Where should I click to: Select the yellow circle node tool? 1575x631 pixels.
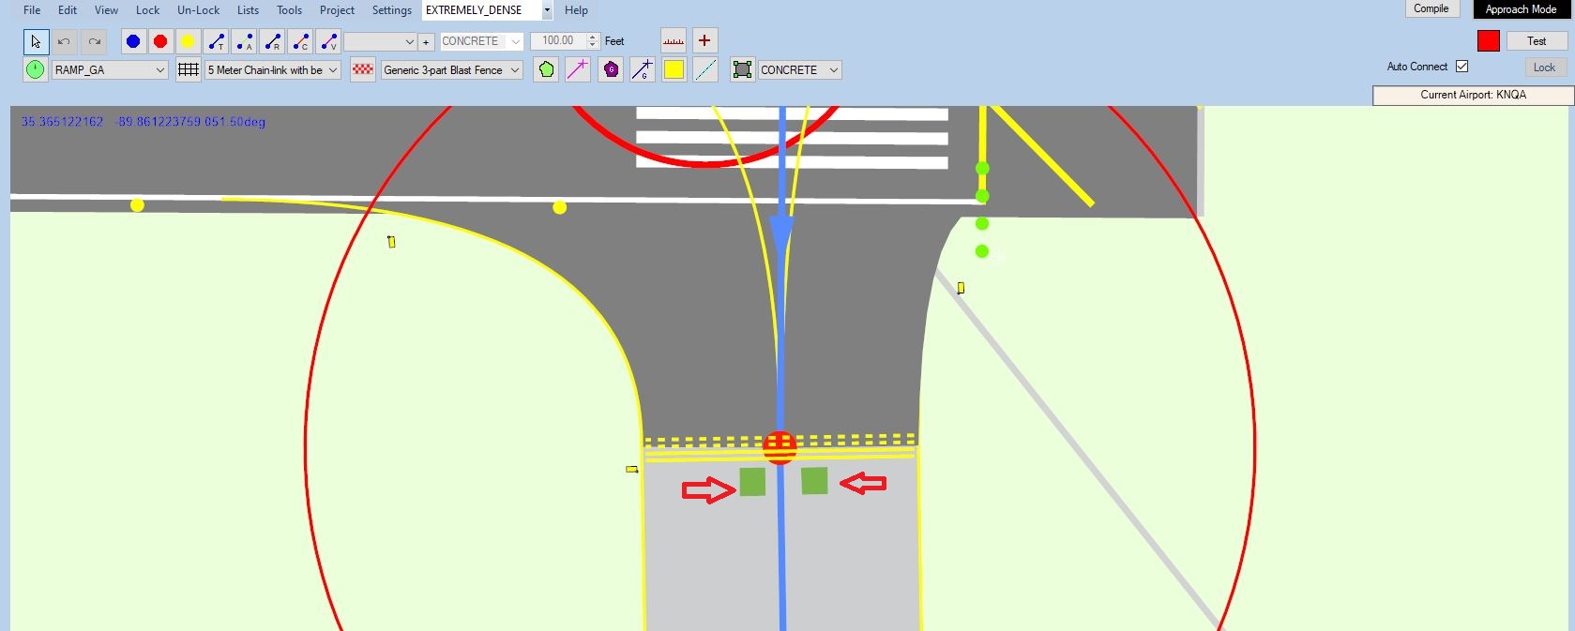188,41
